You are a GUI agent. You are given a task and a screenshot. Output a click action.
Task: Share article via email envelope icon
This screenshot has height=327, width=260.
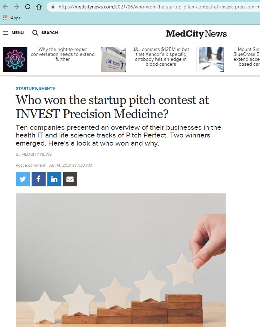(70, 179)
